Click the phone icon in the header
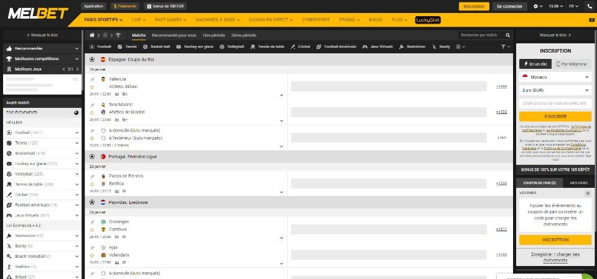597x279 pixels. pos(590,6)
